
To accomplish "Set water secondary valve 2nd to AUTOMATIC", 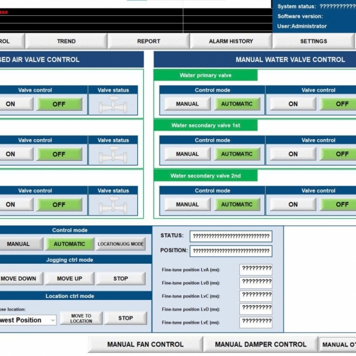I will pyautogui.click(x=237, y=204).
